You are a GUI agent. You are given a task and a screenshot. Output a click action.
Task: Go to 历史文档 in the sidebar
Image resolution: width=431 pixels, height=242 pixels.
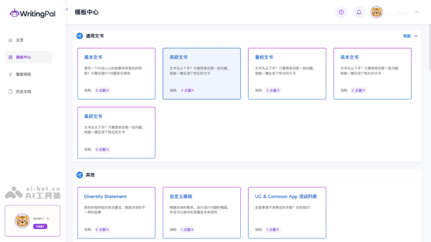(24, 91)
